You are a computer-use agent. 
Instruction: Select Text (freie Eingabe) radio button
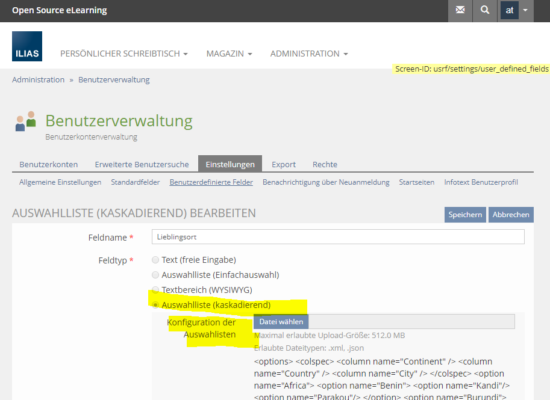pos(156,260)
